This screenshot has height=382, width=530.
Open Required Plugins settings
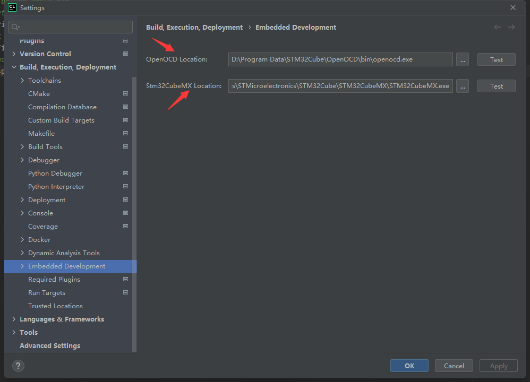54,279
